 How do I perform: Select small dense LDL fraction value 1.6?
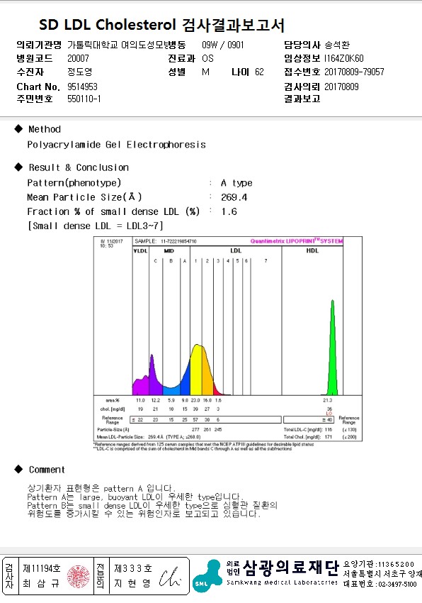[x=229, y=211]
